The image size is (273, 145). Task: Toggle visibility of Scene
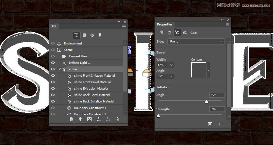pyautogui.click(x=53, y=50)
